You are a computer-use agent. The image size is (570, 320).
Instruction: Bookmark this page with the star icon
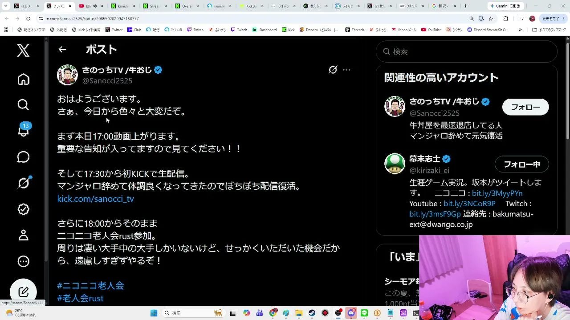(491, 19)
